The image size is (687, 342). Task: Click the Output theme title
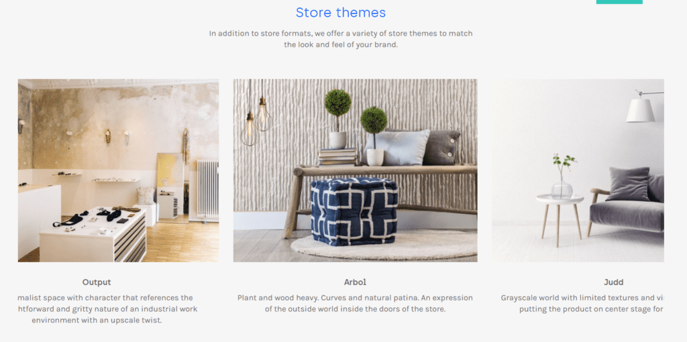(x=97, y=282)
